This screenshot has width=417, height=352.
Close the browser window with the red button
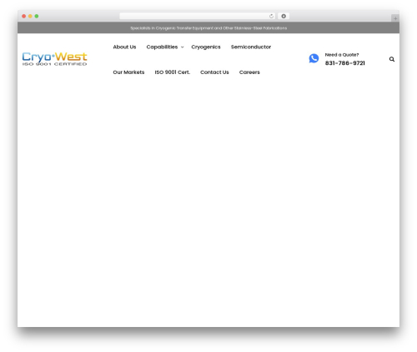[x=24, y=16]
